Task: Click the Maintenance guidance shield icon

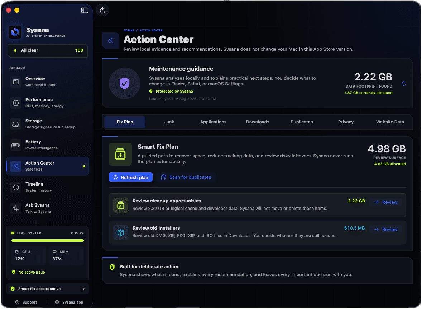Action: click(x=125, y=83)
